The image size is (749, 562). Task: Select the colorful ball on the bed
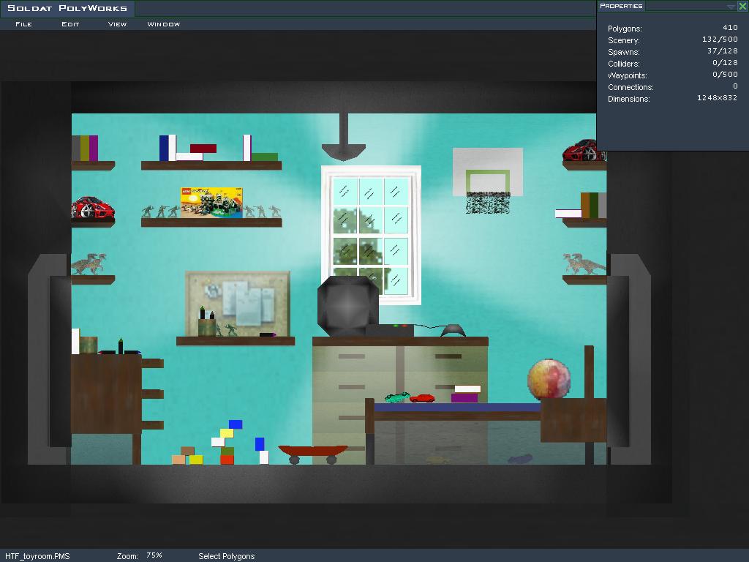point(549,379)
